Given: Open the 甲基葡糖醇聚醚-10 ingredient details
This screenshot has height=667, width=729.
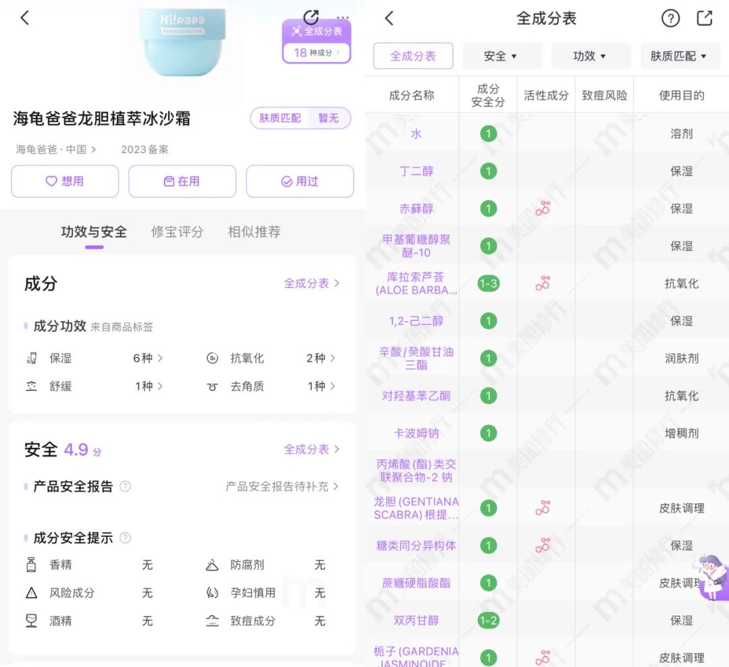Looking at the screenshot, I should (x=416, y=245).
